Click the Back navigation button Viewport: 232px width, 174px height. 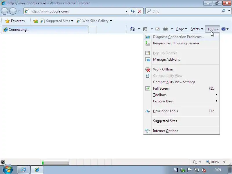click(x=4, y=11)
